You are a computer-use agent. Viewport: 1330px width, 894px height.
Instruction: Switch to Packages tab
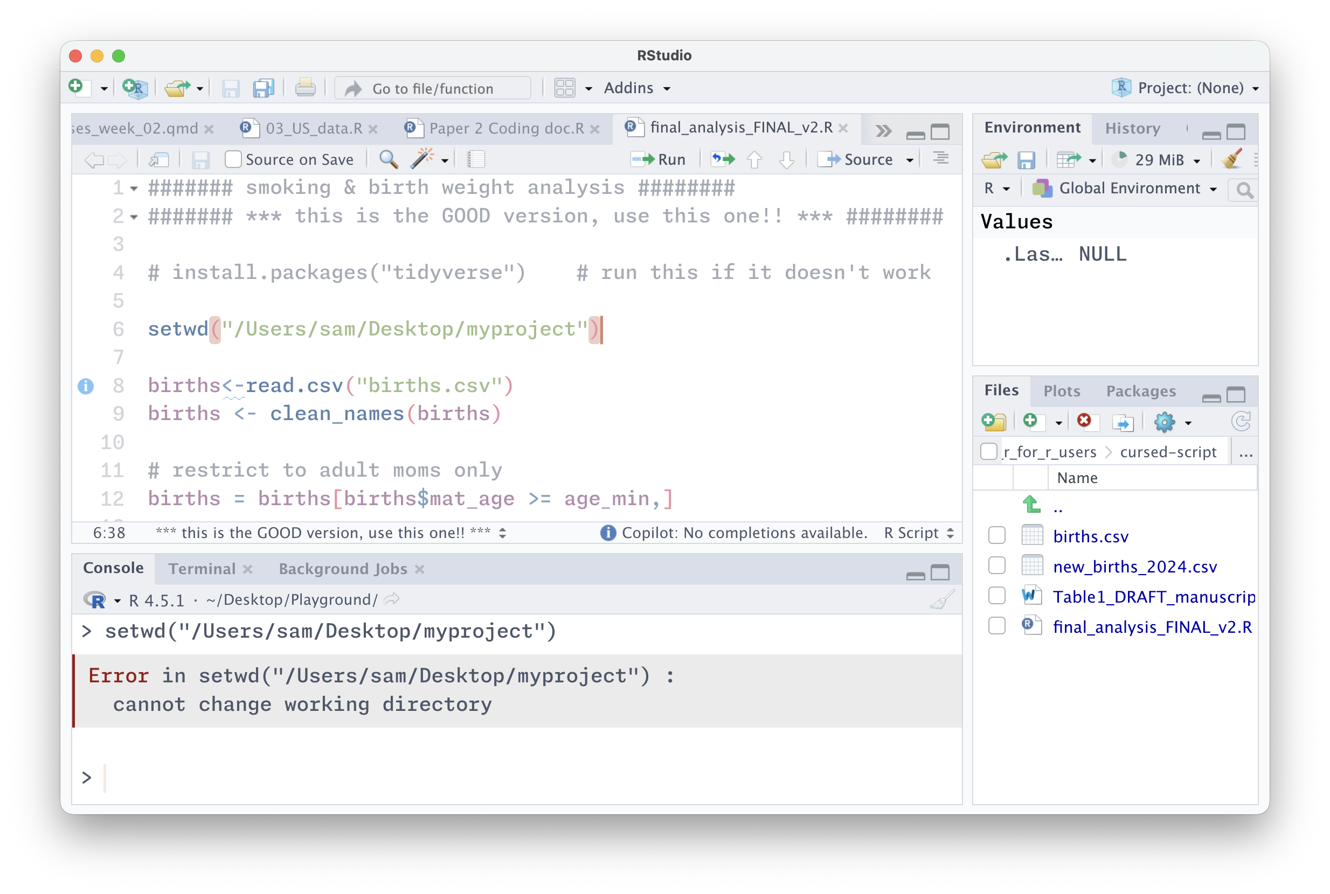tap(1140, 391)
